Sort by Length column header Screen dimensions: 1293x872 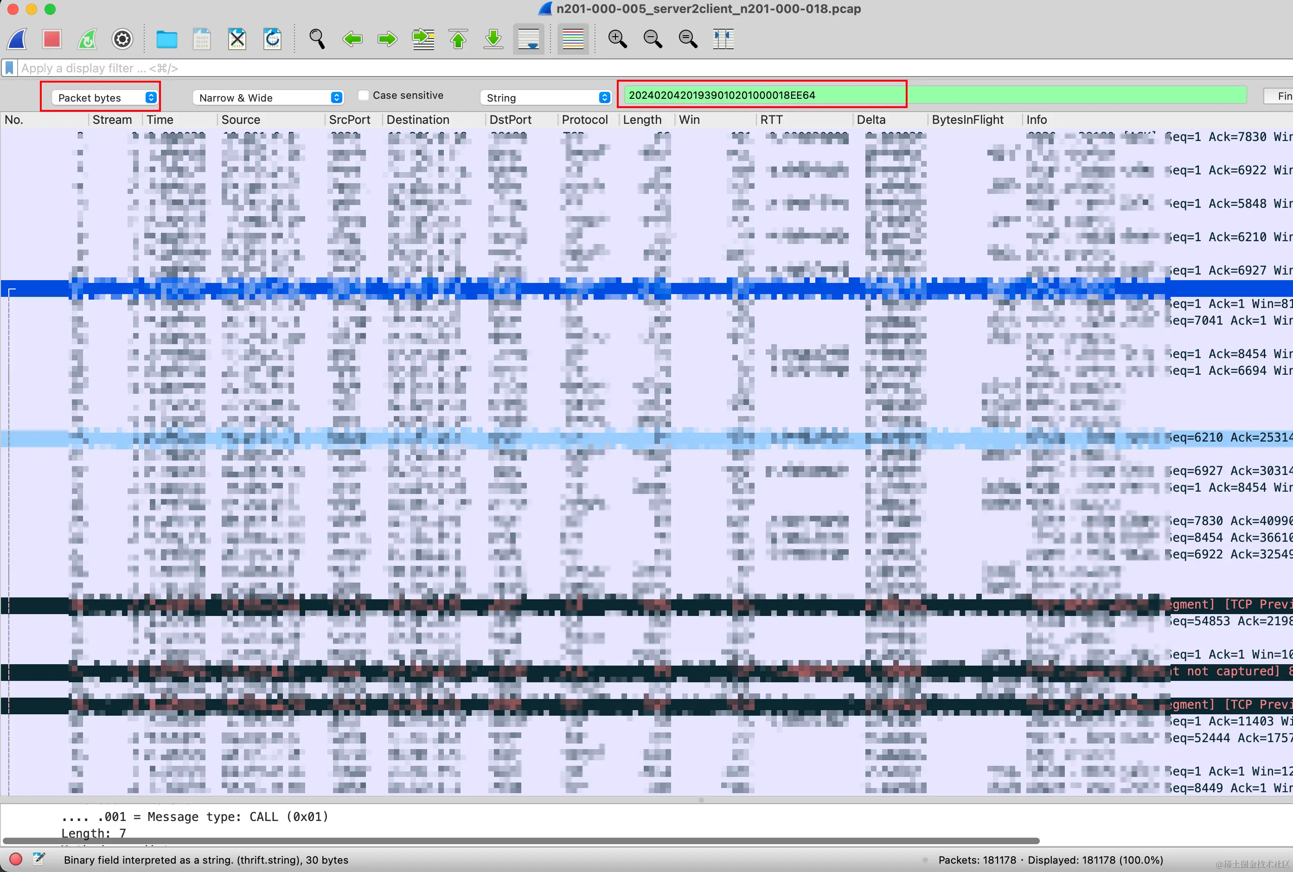coord(647,120)
